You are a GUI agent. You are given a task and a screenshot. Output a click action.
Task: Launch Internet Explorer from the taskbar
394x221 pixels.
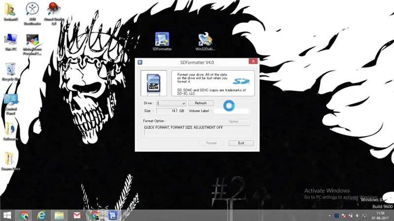click(x=41, y=215)
